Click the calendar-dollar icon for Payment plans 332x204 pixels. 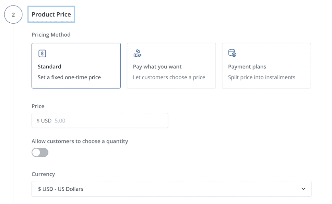click(x=232, y=53)
